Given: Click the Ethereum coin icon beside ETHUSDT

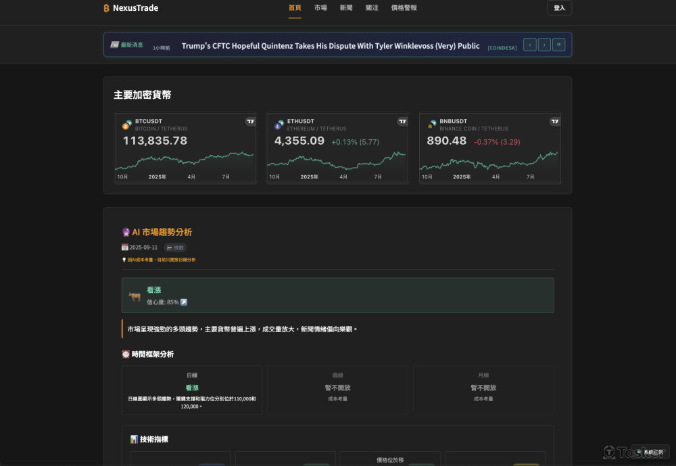Looking at the screenshot, I should coord(279,125).
